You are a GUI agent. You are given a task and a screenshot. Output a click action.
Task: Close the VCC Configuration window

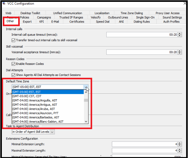tap(185, 3)
